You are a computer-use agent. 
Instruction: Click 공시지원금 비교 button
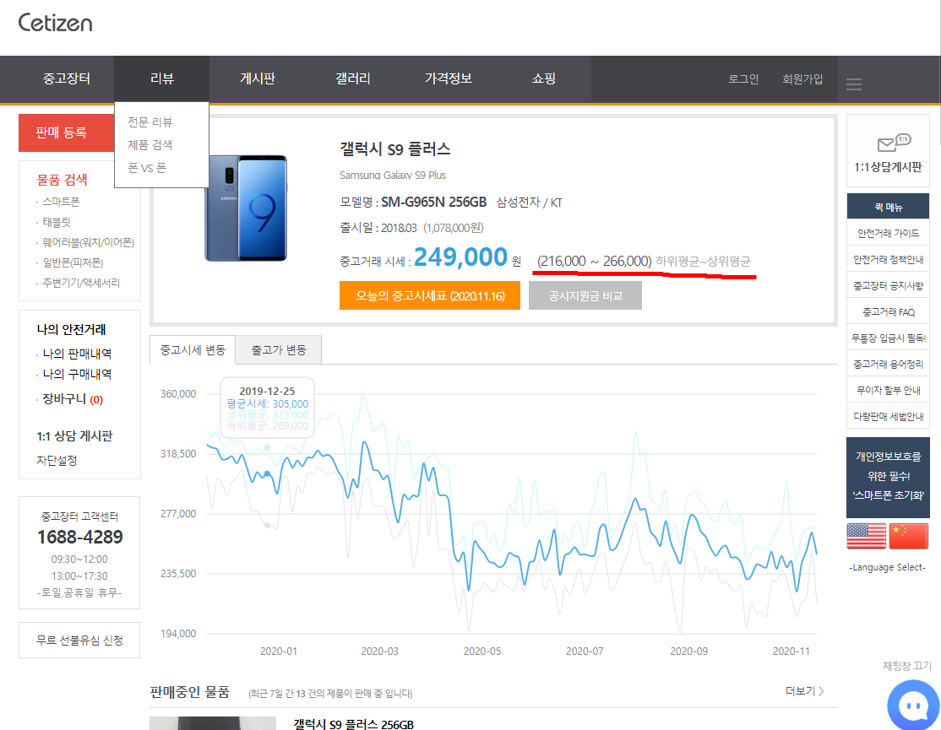click(585, 295)
